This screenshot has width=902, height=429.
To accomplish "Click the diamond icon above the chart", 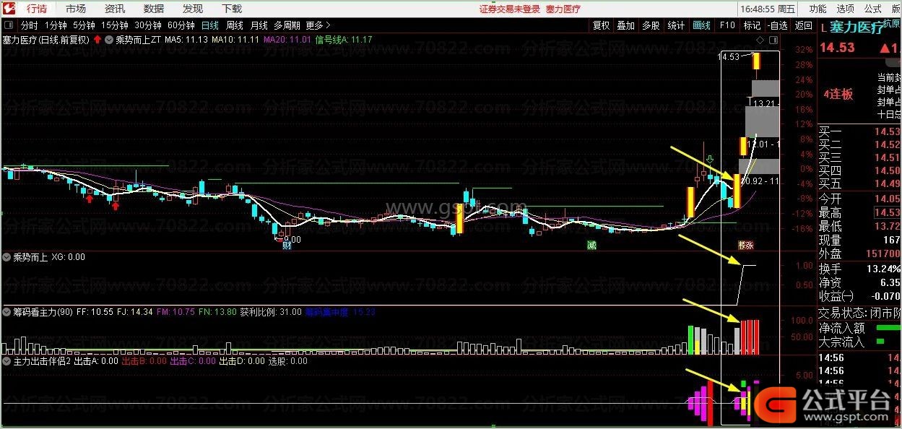I will click(759, 40).
